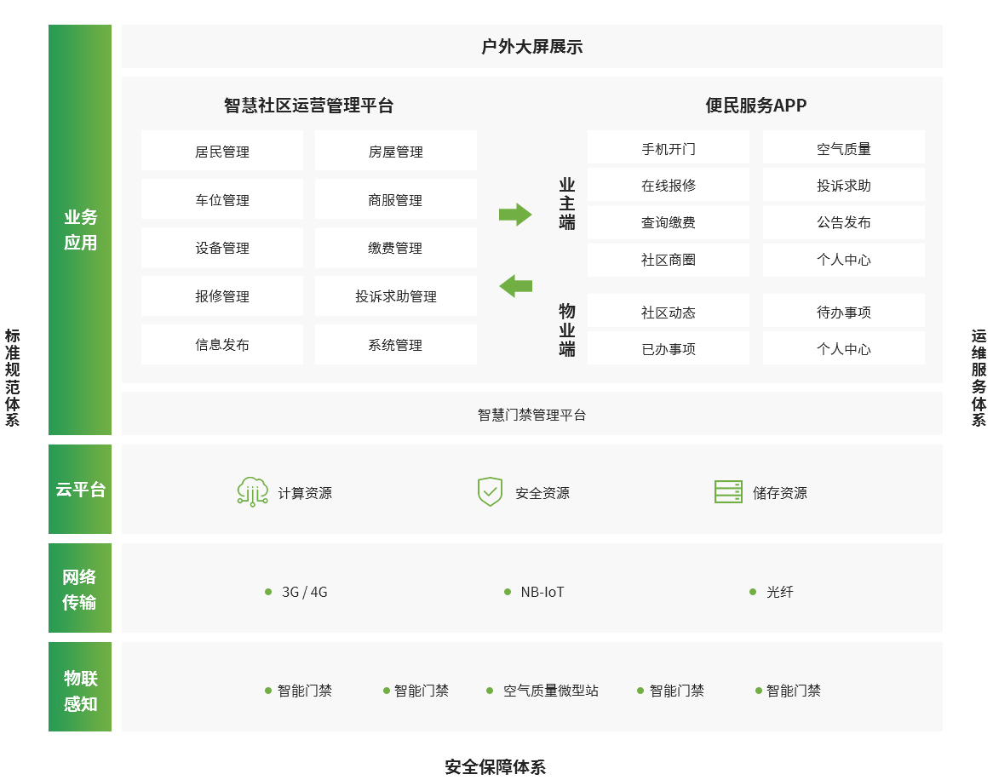Open the 手机开门 item
The image size is (993, 780).
669,148
